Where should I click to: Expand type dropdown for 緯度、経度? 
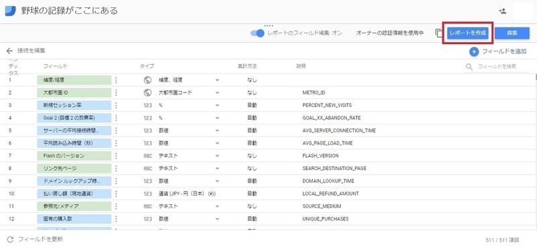[217, 80]
